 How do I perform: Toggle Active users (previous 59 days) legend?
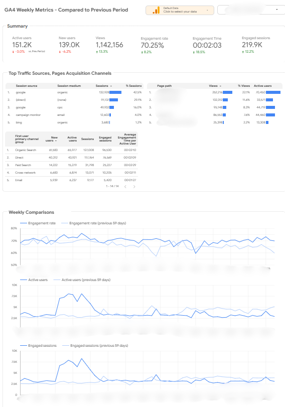[82, 280]
